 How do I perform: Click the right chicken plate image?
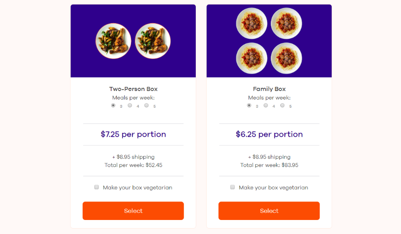coord(153,41)
